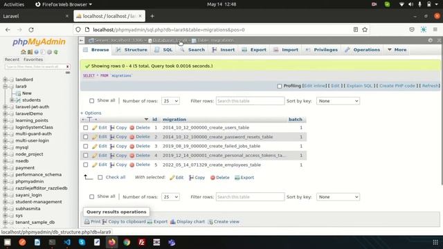The image size is (443, 249).
Task: Tick upper Show all checkbox
Action: 91,101
